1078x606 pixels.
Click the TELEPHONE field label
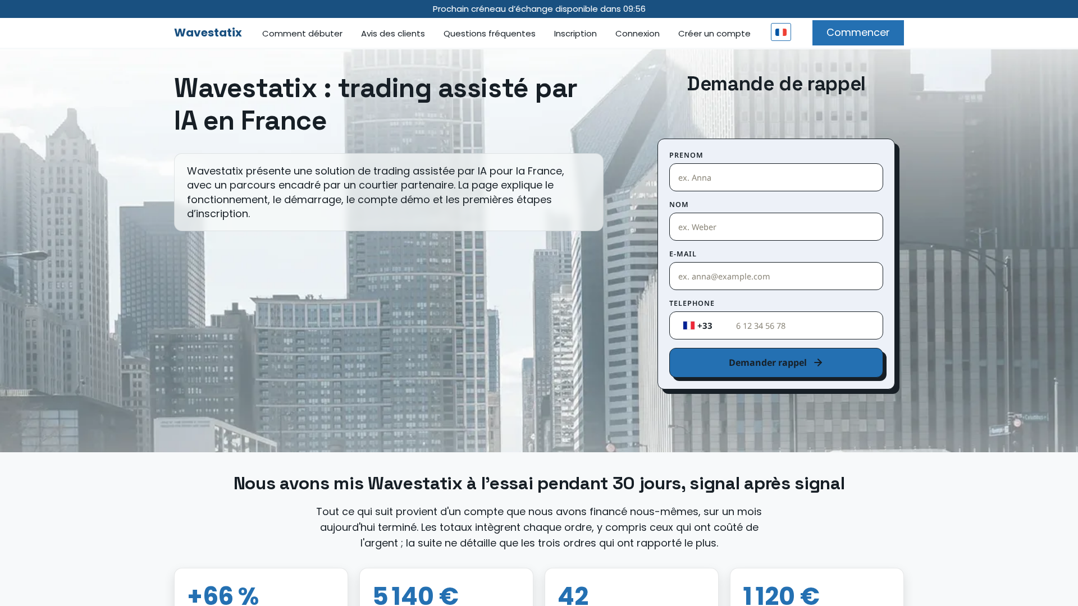click(x=692, y=303)
